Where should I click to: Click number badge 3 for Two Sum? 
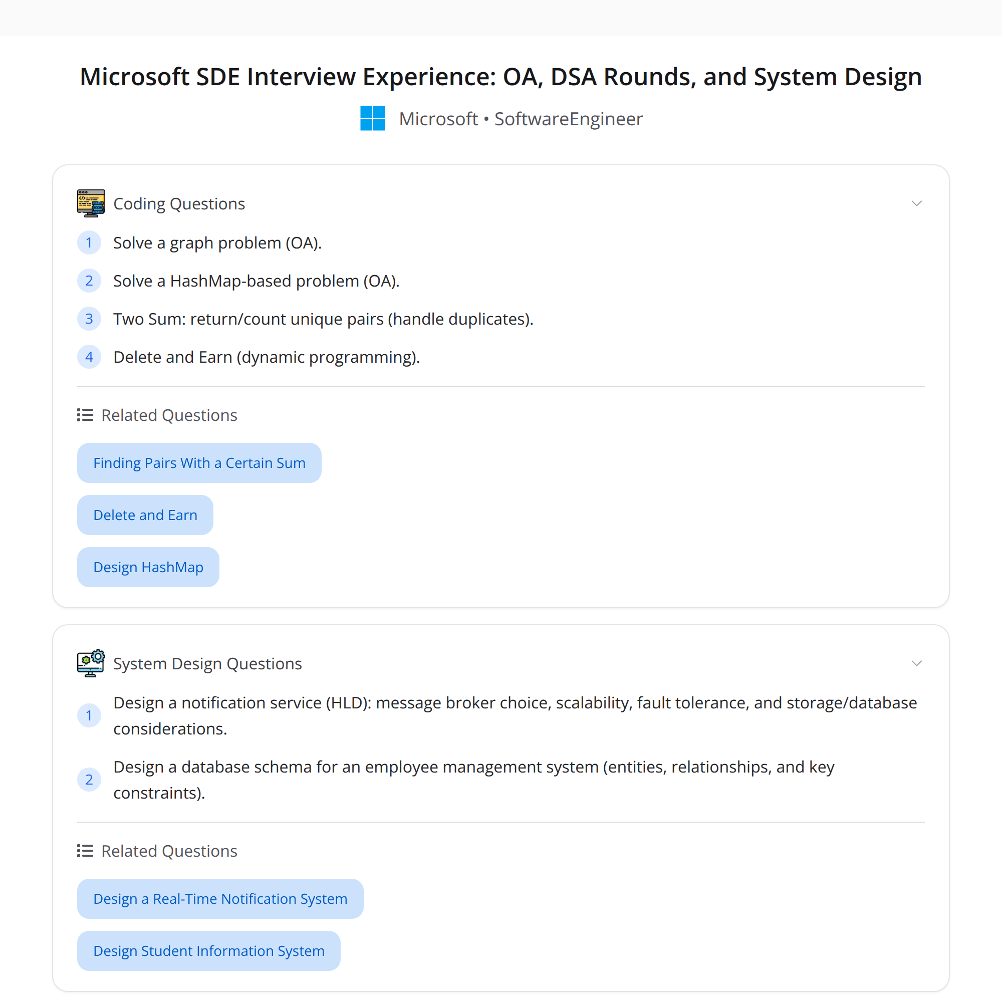89,319
